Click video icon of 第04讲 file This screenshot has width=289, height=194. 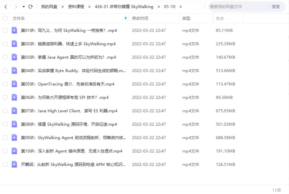point(14,70)
